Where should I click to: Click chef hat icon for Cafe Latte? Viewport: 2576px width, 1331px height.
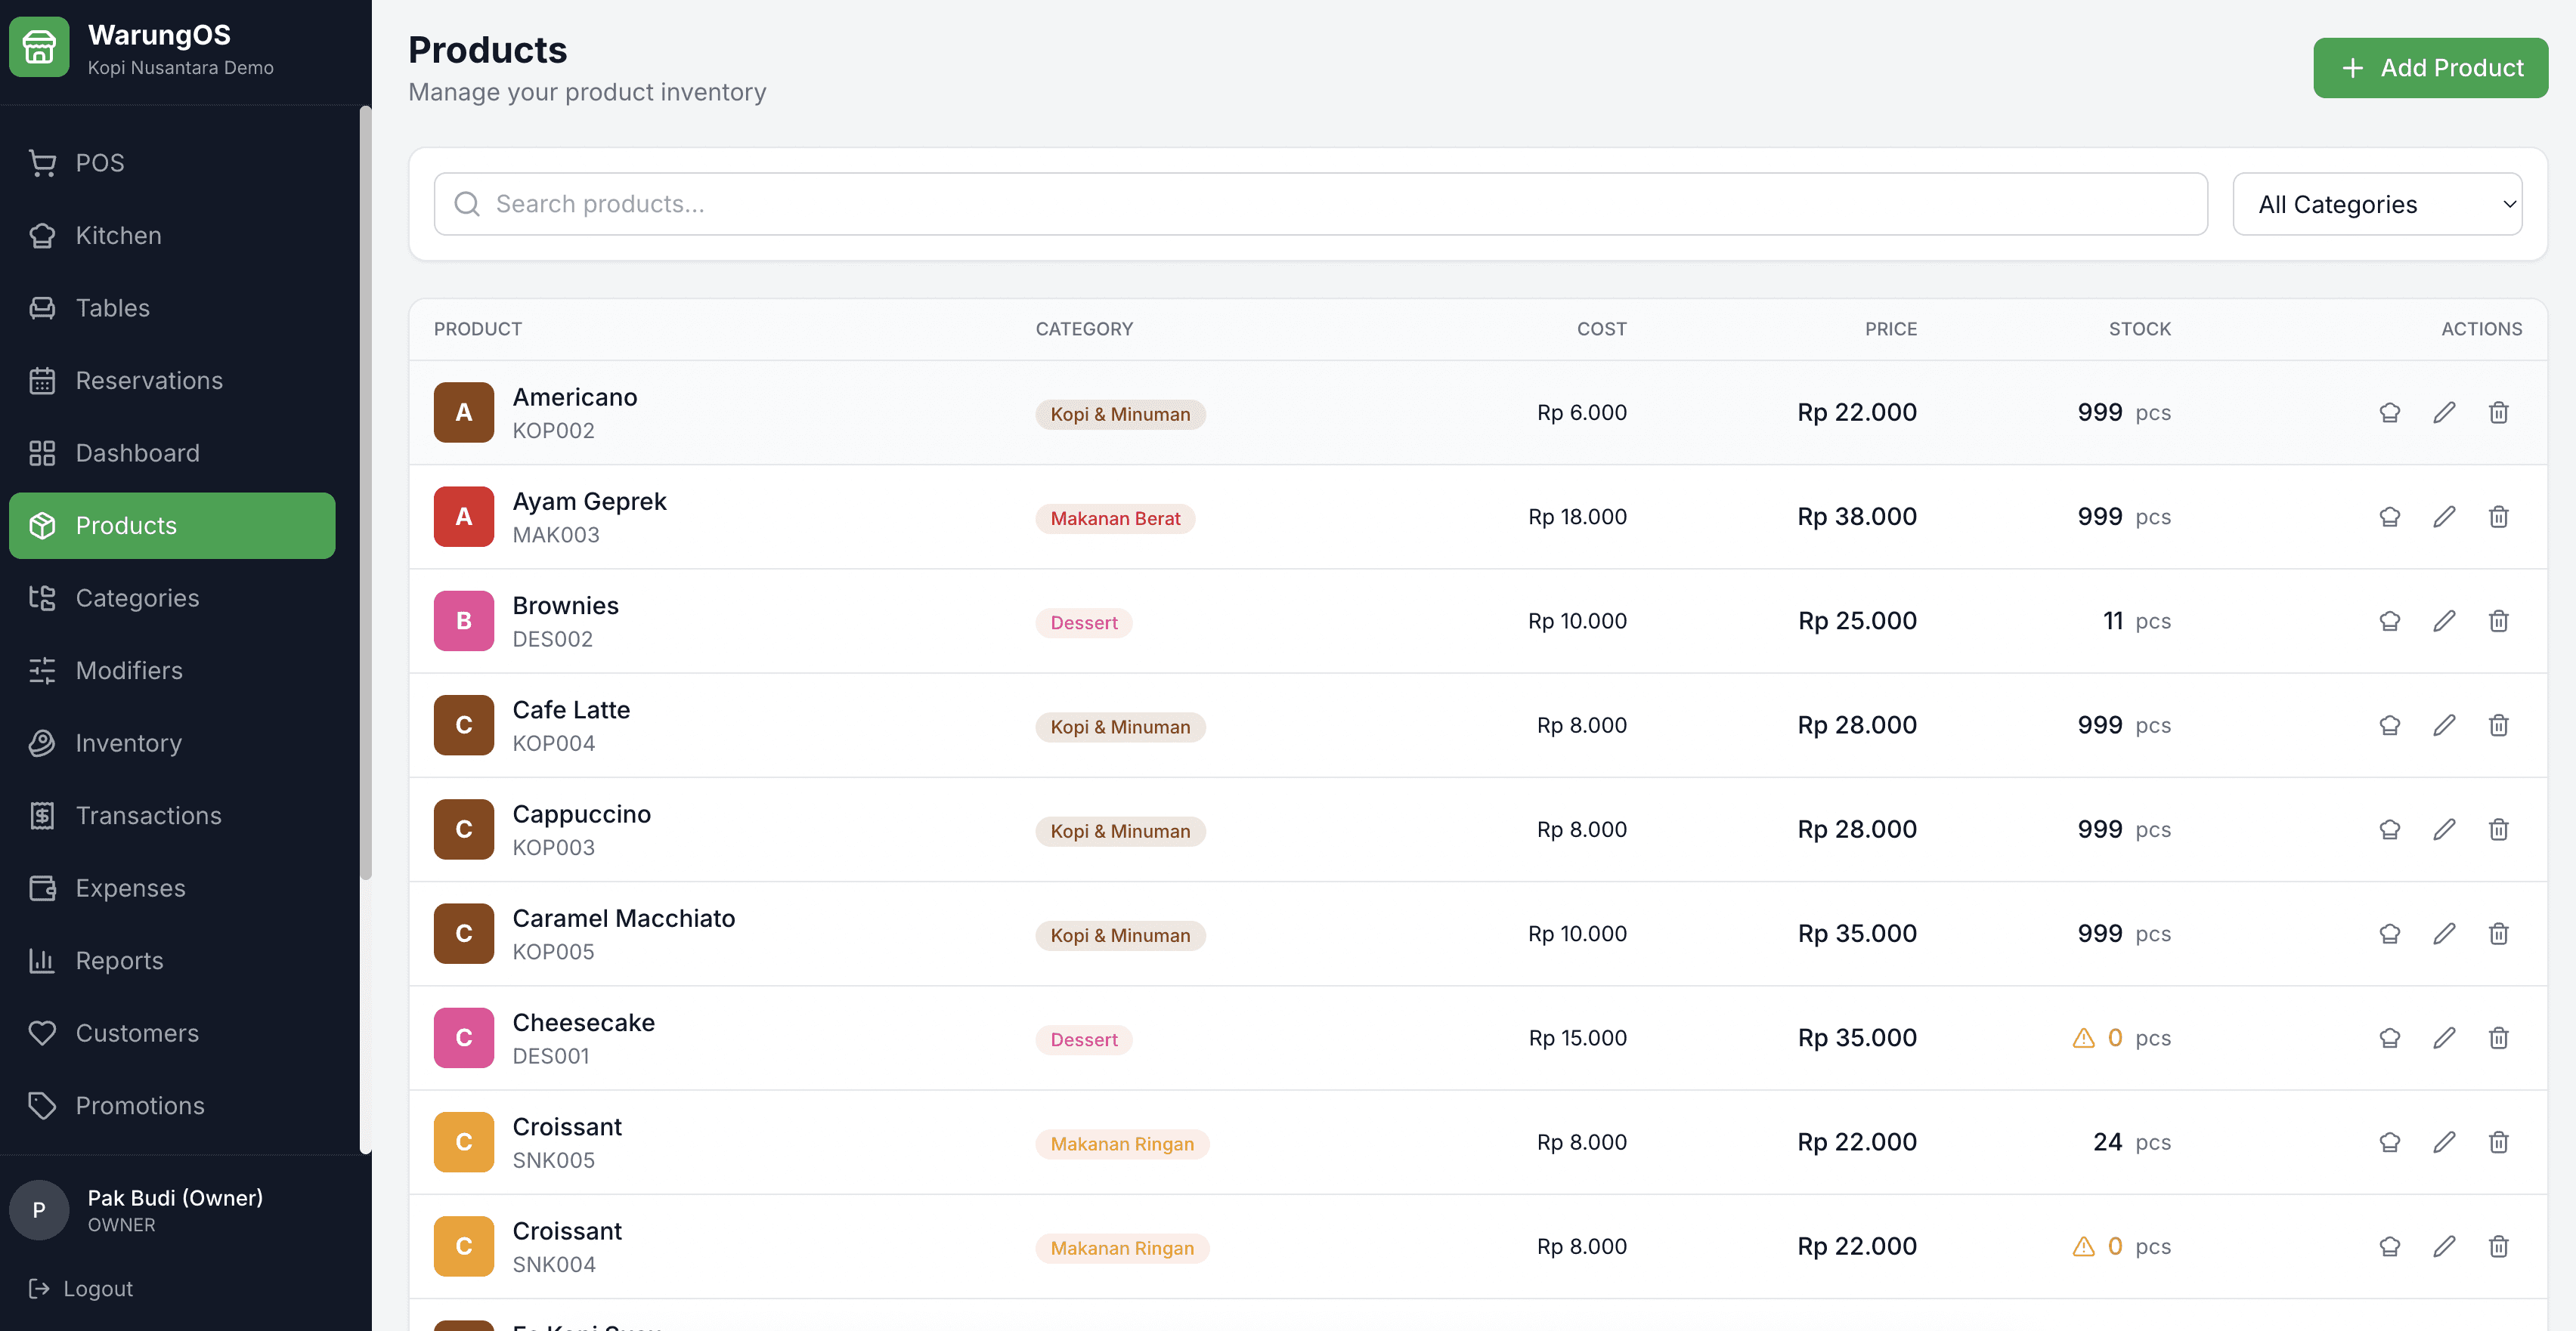2389,725
